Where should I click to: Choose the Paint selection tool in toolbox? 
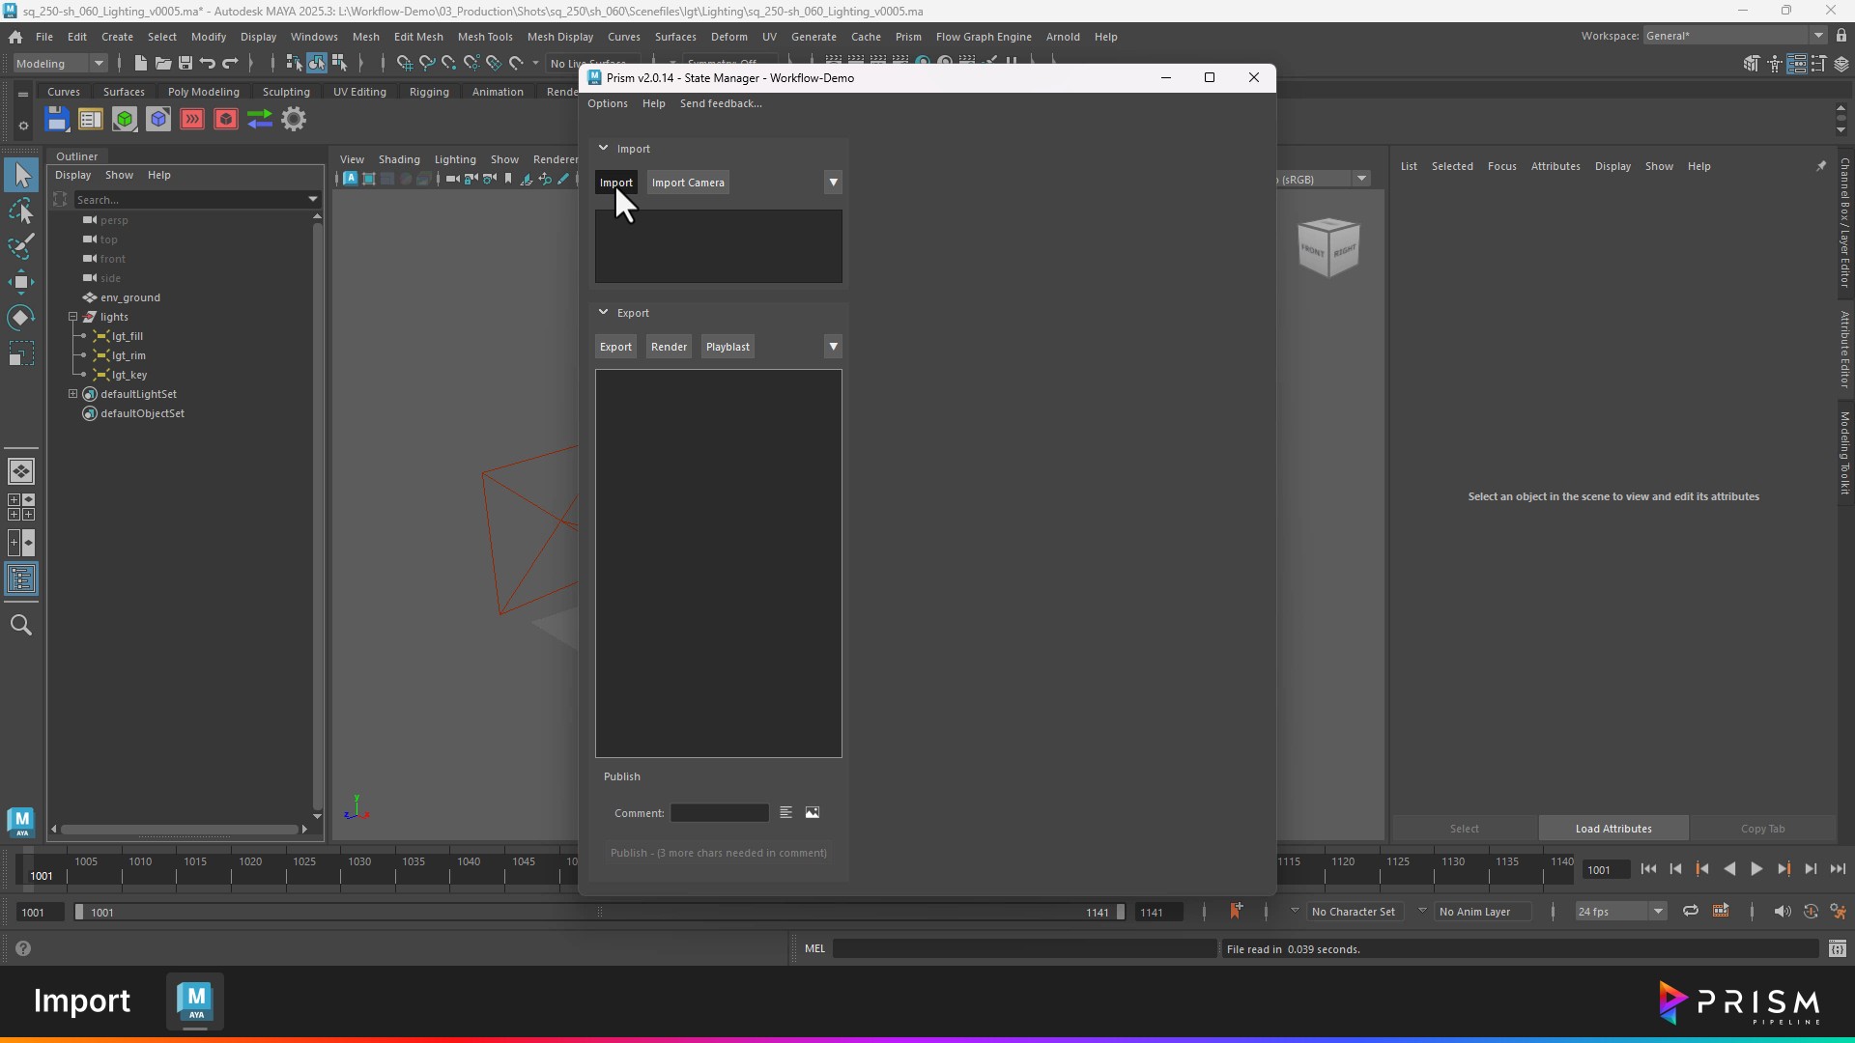pyautogui.click(x=21, y=247)
